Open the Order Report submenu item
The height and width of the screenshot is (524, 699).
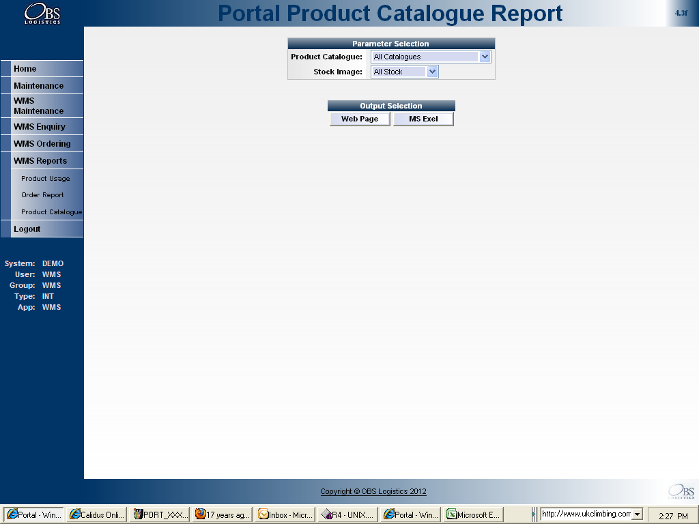42,194
